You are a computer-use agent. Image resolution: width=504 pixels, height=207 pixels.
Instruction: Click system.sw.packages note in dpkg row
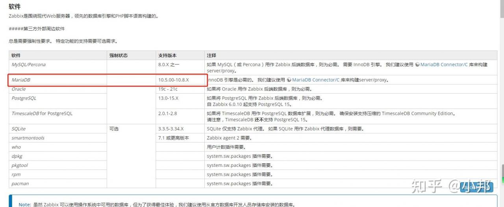point(239,156)
